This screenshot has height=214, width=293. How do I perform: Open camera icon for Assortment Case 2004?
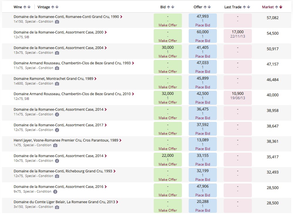coord(57,53)
